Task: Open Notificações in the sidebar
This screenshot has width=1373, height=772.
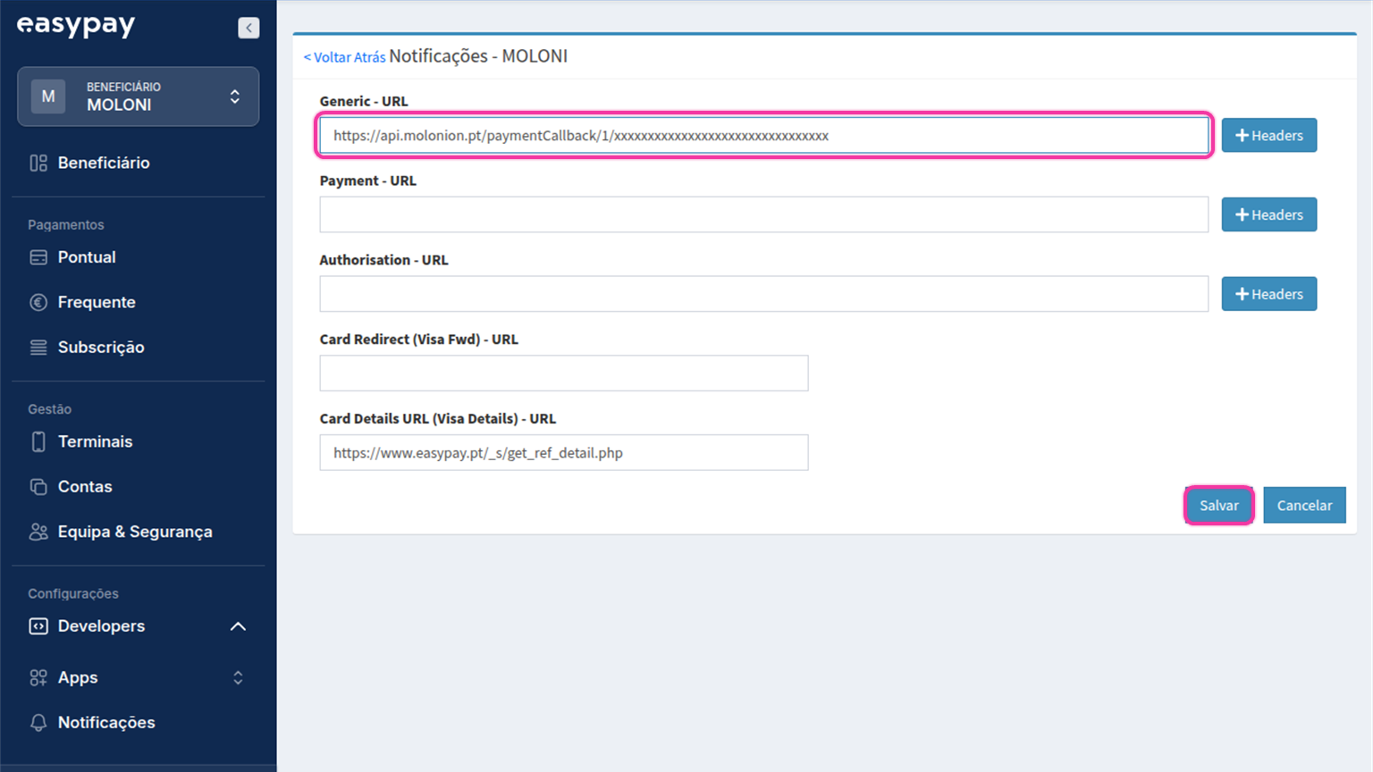Action: pos(106,723)
